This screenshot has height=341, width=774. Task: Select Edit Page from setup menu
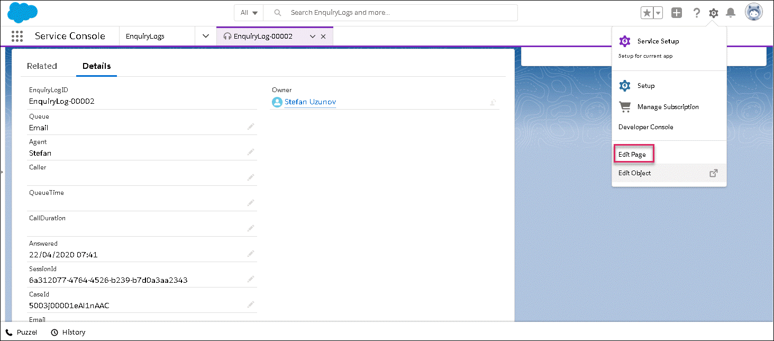click(632, 155)
